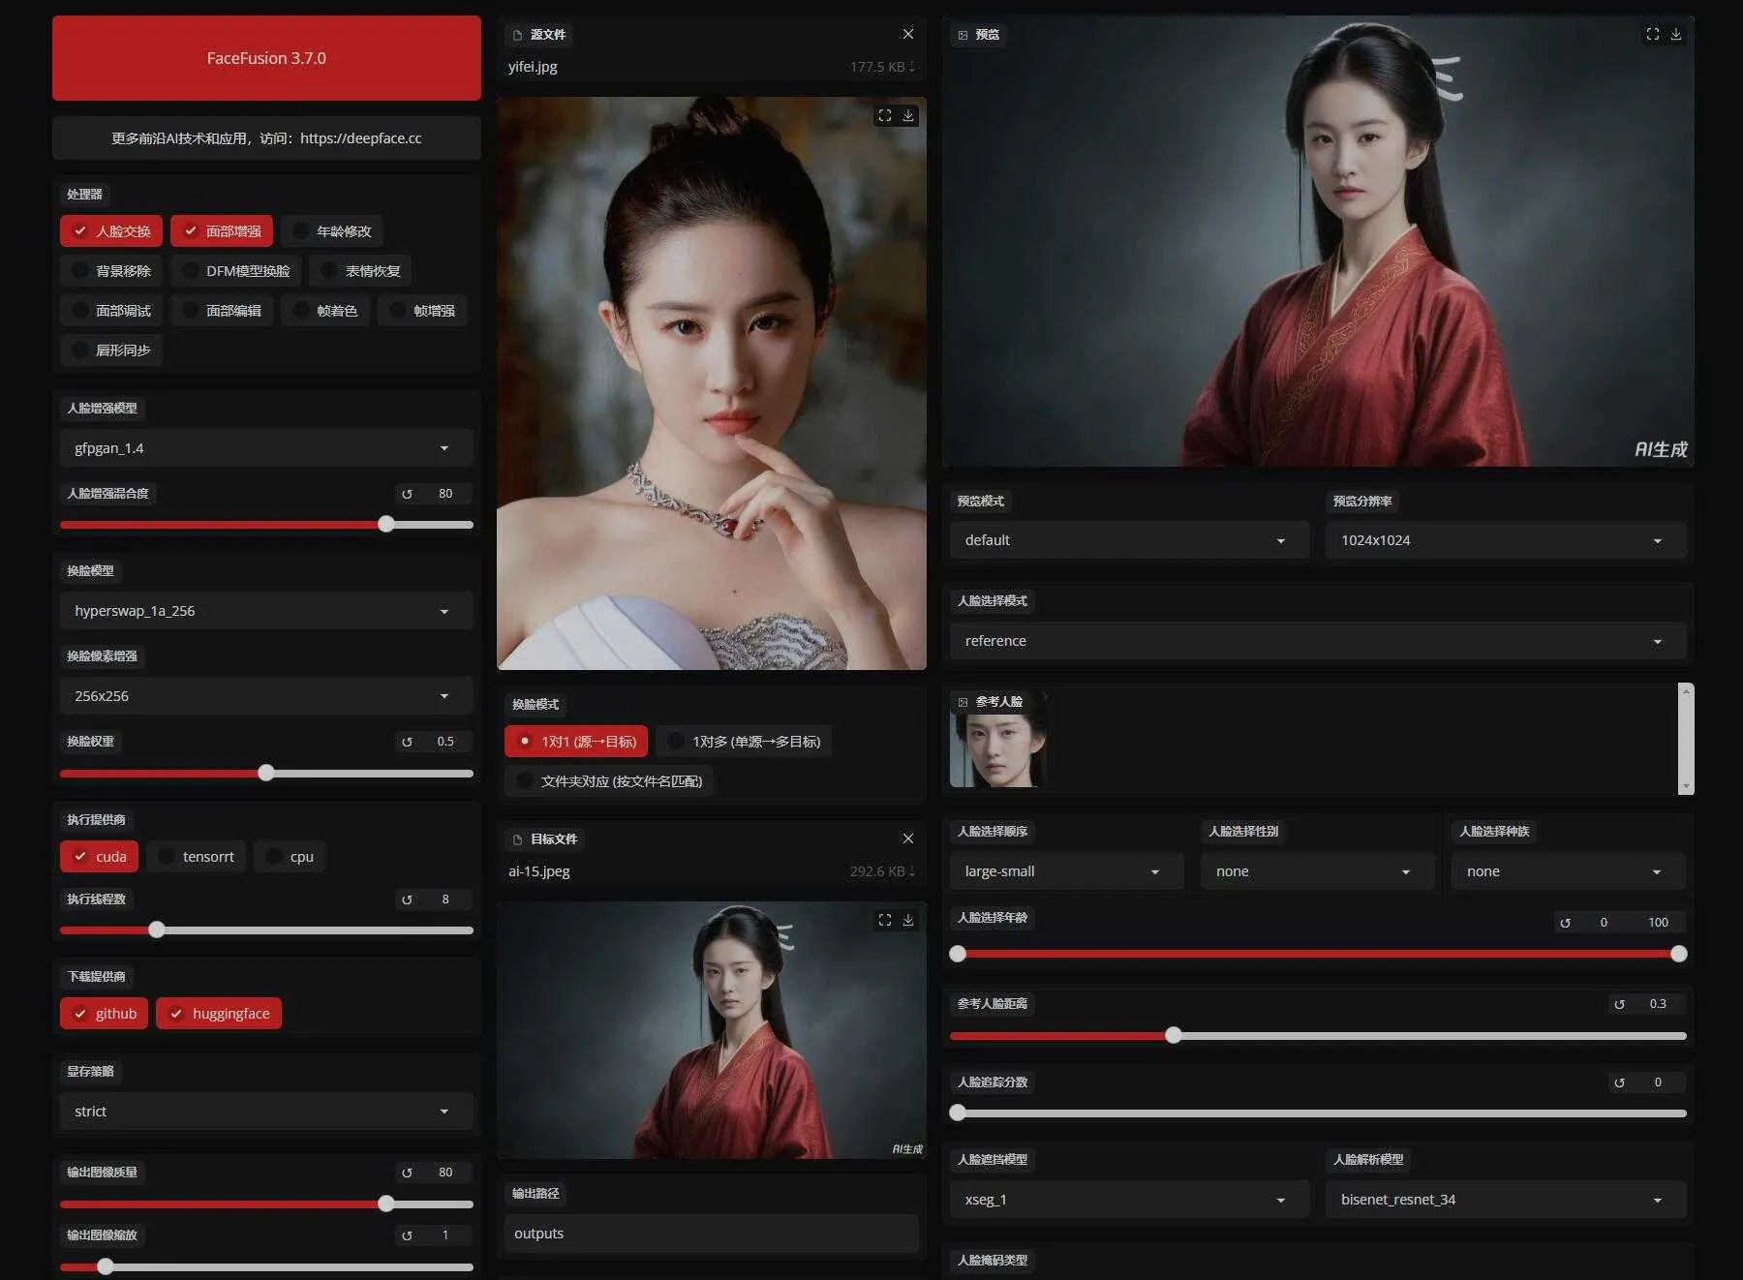Screen dimensions: 1743x1280
Task: Open 1024x1024 preview resolution dropdown
Action: coord(1506,540)
